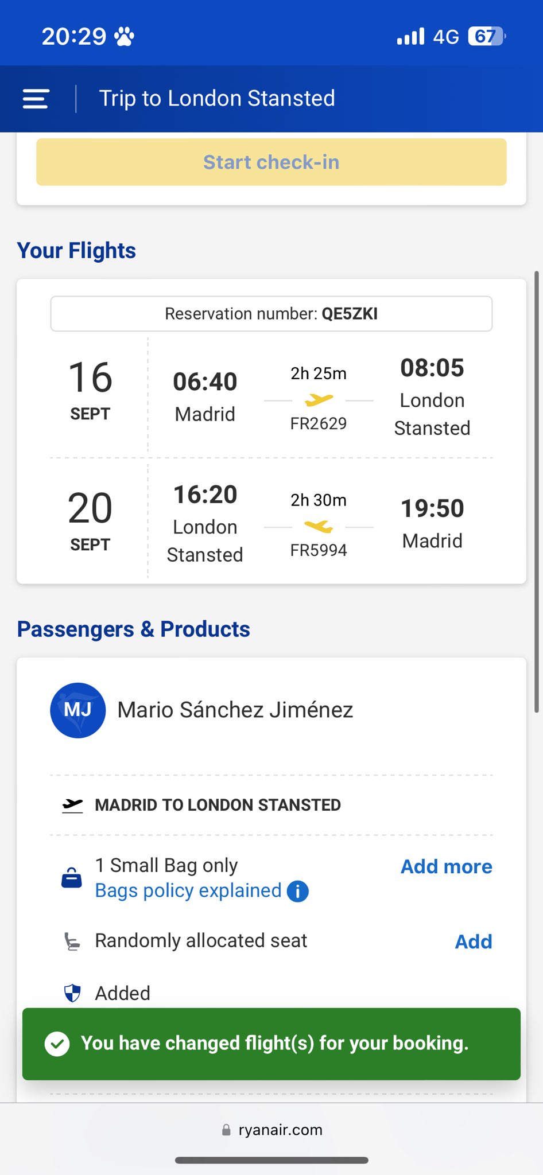Screen dimensions: 543x1175
Task: Tap the ryanair.com address bar
Action: (x=271, y=1130)
